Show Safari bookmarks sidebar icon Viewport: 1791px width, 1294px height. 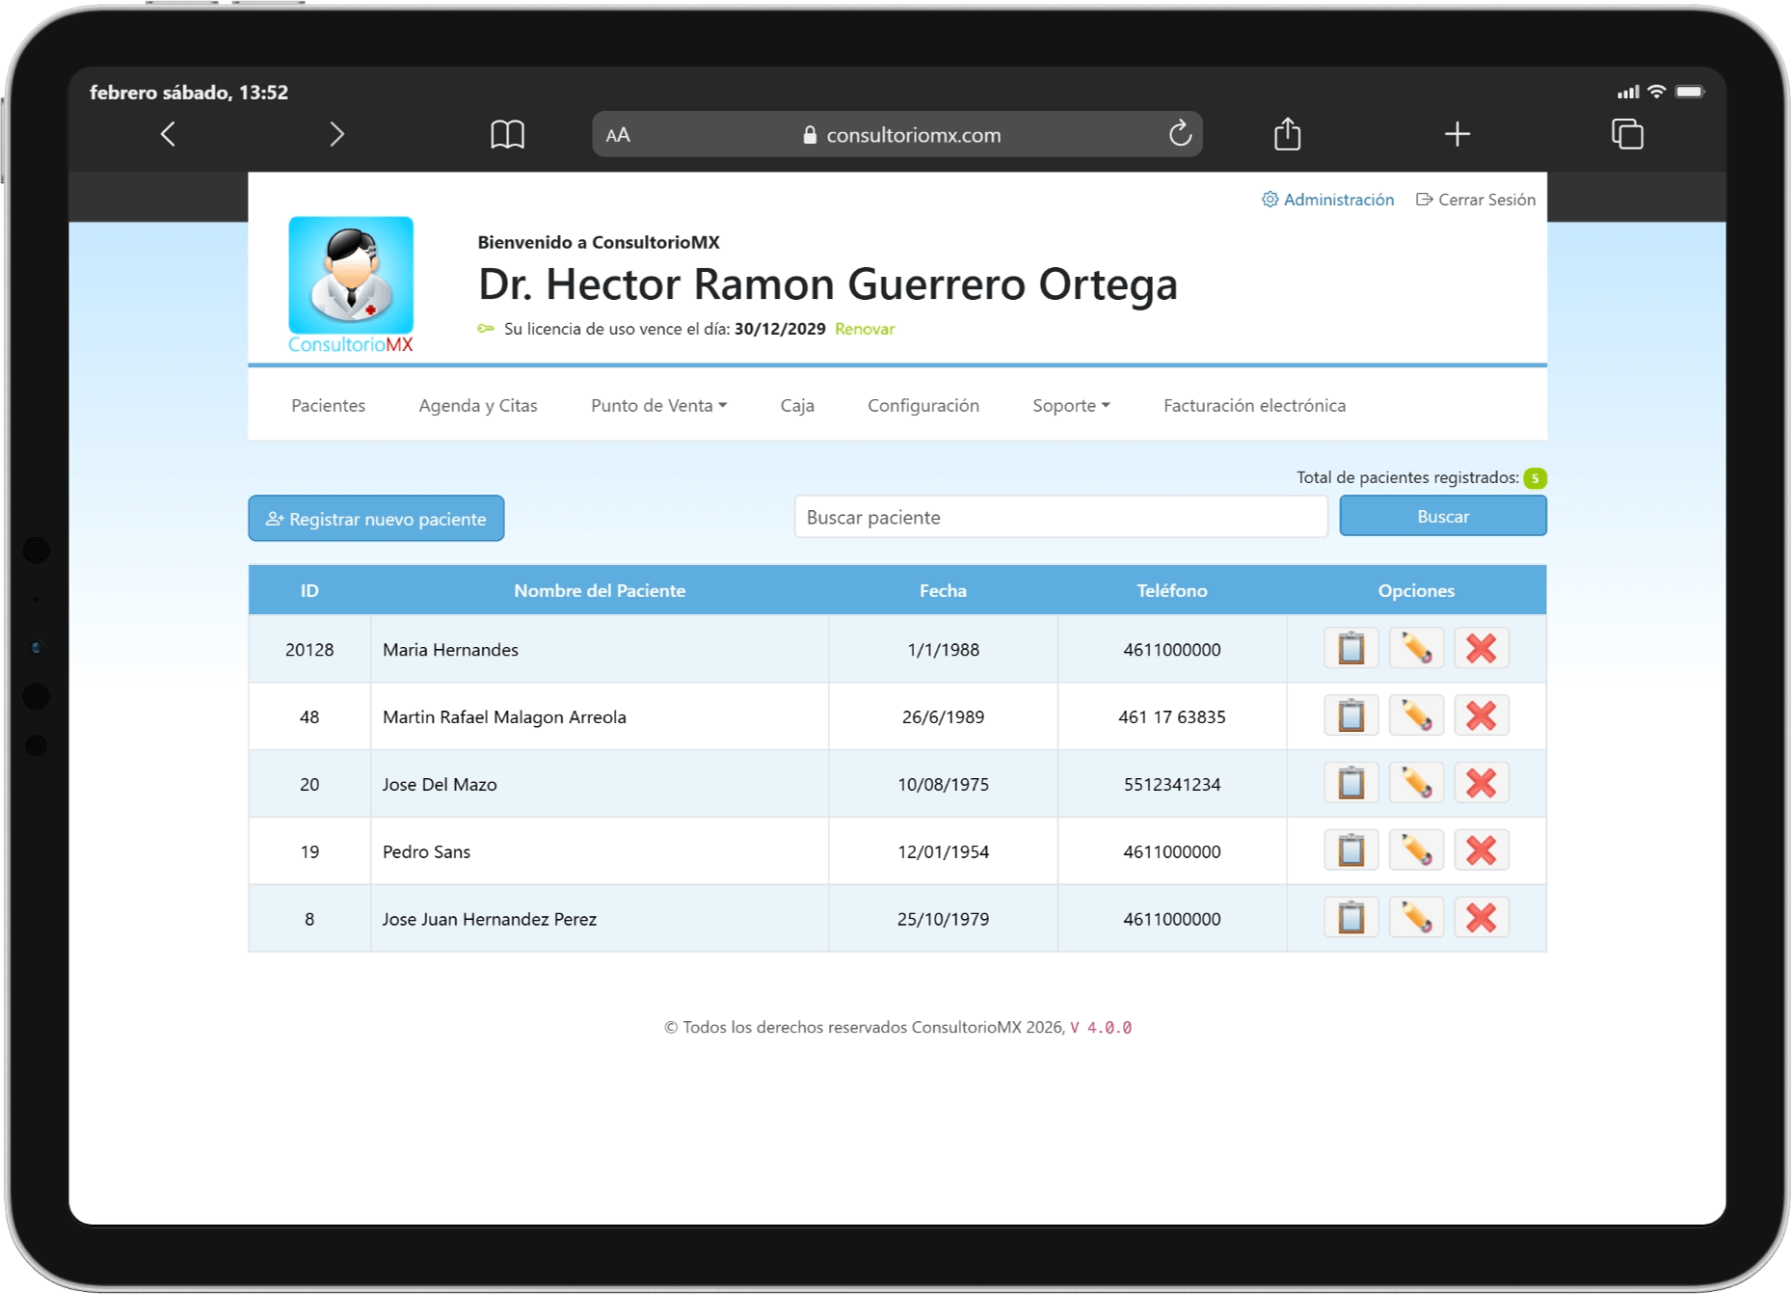509,134
